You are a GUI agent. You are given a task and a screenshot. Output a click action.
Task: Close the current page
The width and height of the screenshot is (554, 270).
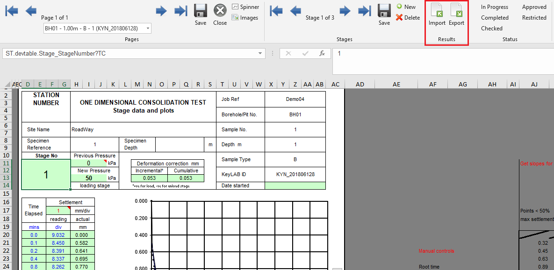[220, 14]
